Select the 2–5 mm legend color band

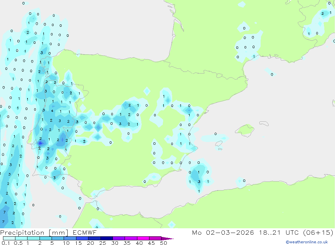[46, 239]
